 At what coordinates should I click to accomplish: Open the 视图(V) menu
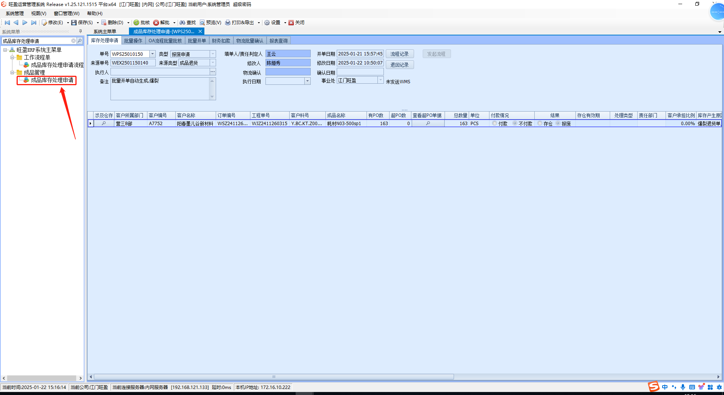(38, 14)
